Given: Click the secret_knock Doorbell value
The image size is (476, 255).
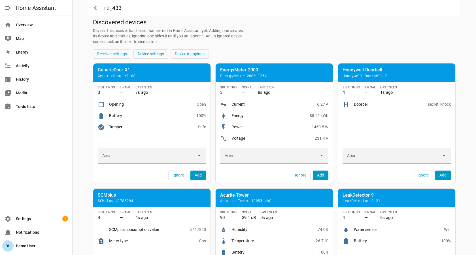Looking at the screenshot, I should pos(439,104).
